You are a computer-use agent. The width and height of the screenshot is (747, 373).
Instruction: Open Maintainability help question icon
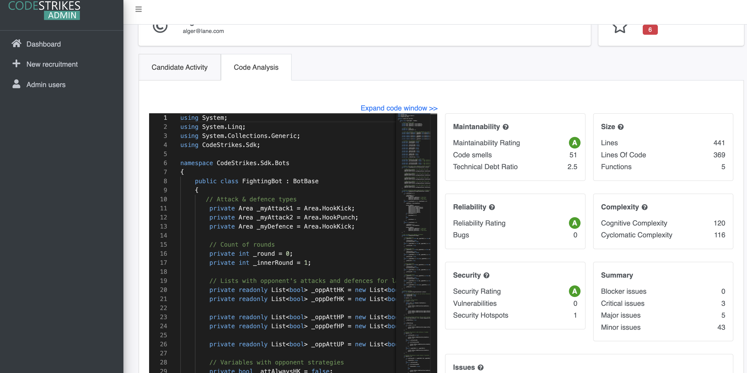pyautogui.click(x=506, y=127)
